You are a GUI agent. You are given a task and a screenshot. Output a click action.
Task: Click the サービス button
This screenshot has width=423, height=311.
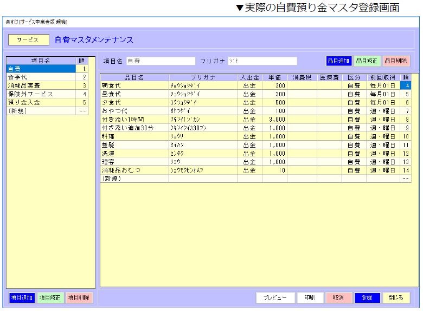click(29, 40)
